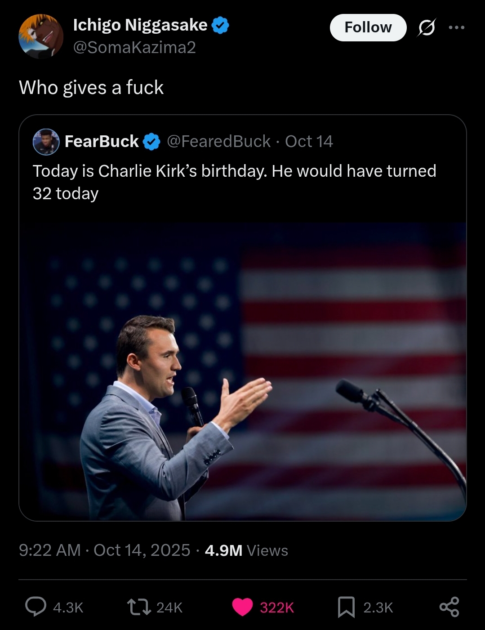Open the @FearedBuck handle link
Screen dimensions: 485x630
[x=218, y=142]
